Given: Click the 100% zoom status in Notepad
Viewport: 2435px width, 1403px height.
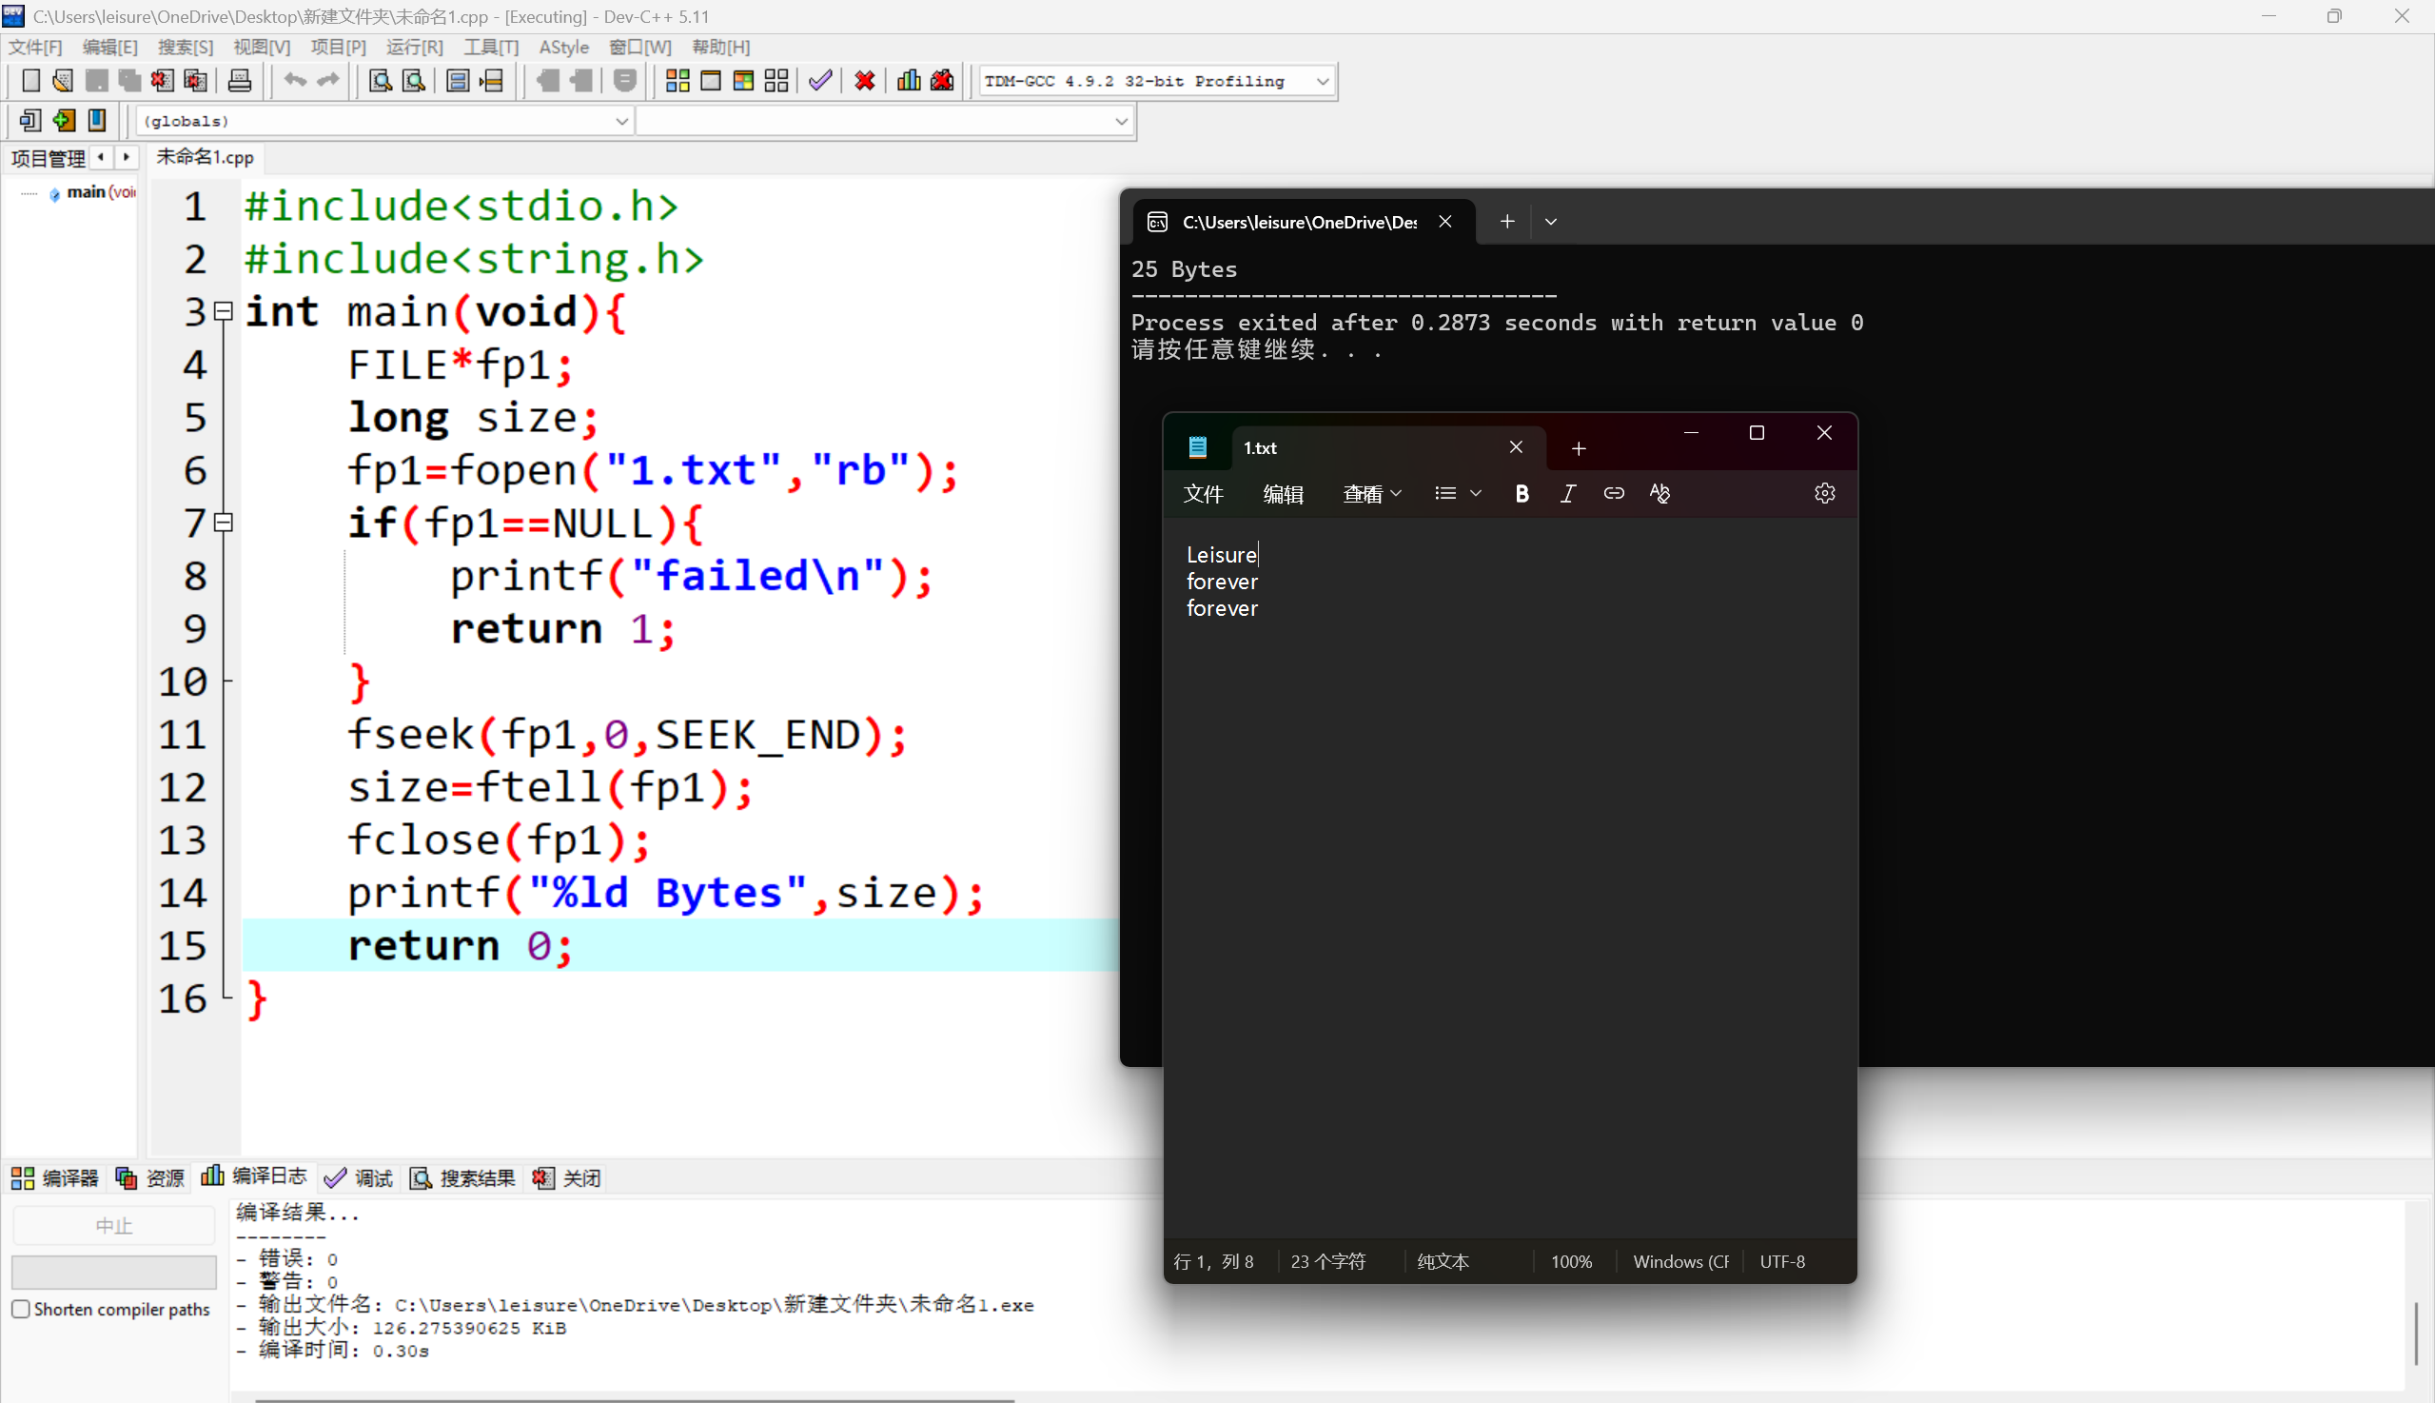Looking at the screenshot, I should pos(1570,1261).
